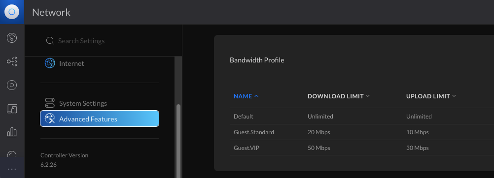This screenshot has height=178, width=494.
Task: Click Default's Unlimited upload value
Action: tap(419, 117)
